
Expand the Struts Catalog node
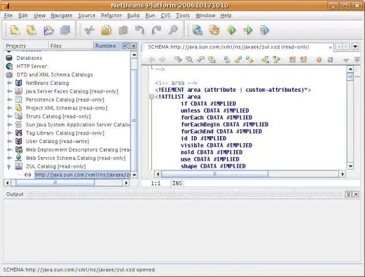click(9, 117)
